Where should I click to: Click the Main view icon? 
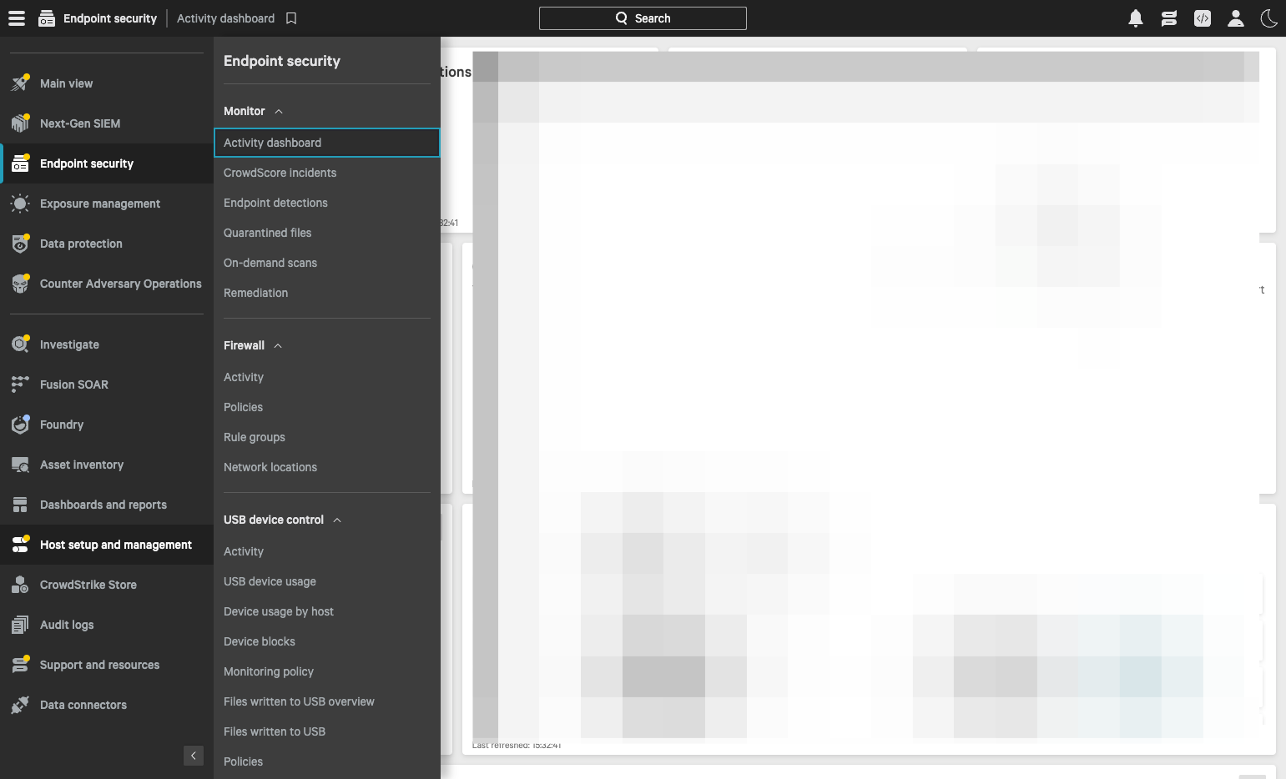tap(20, 83)
